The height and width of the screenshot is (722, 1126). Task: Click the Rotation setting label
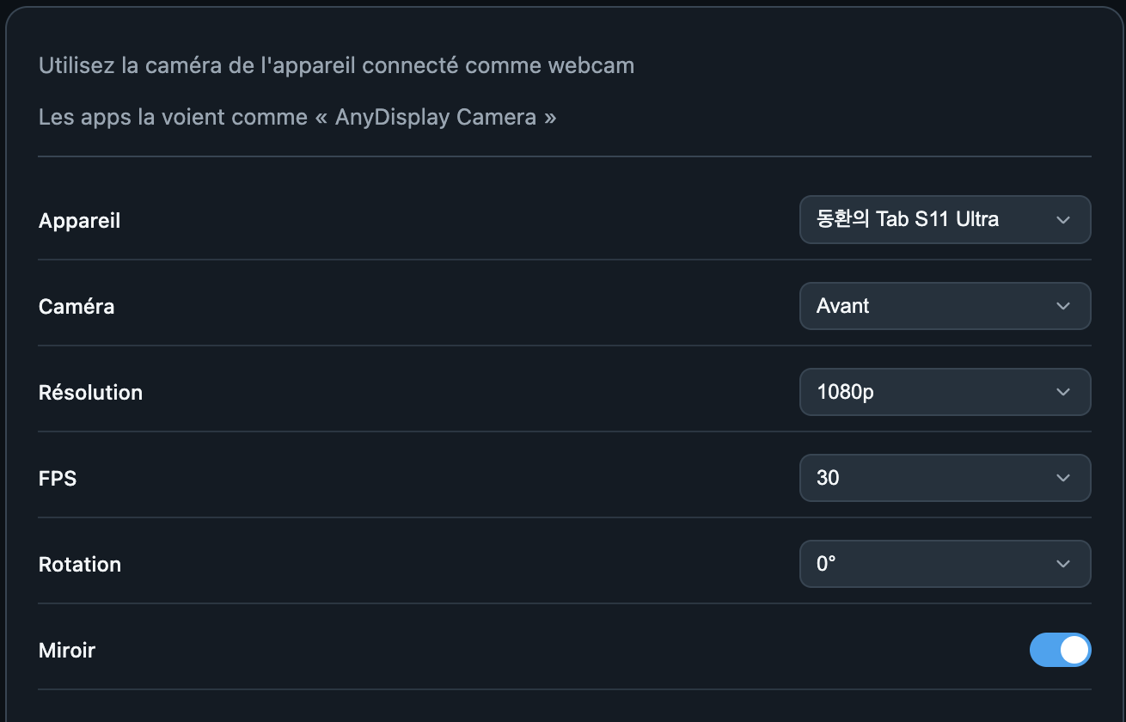pyautogui.click(x=80, y=565)
